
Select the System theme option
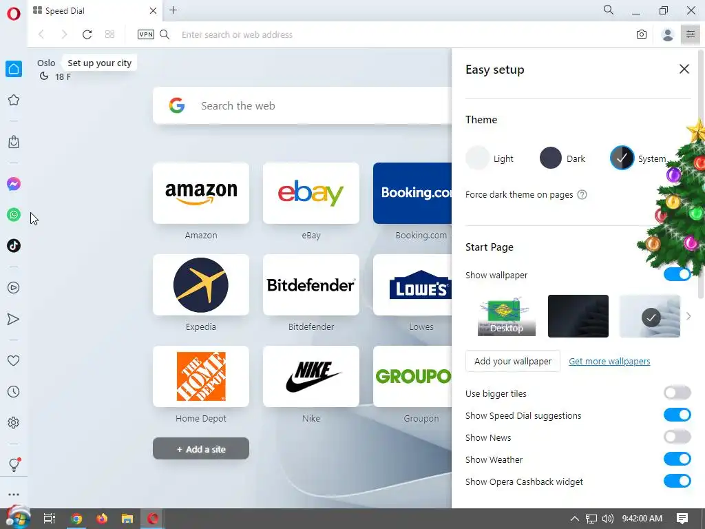(x=638, y=158)
